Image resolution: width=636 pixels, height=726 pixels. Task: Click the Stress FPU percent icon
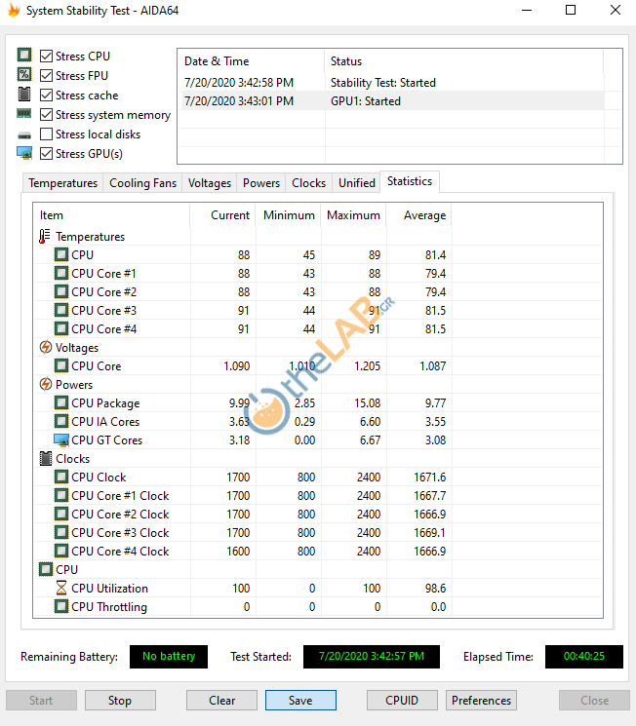tap(24, 74)
